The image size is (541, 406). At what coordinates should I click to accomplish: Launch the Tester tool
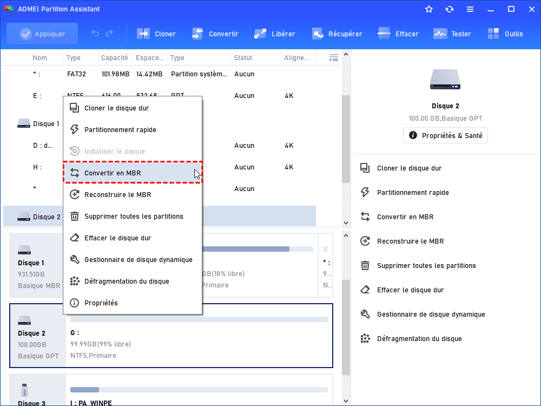pyautogui.click(x=440, y=34)
